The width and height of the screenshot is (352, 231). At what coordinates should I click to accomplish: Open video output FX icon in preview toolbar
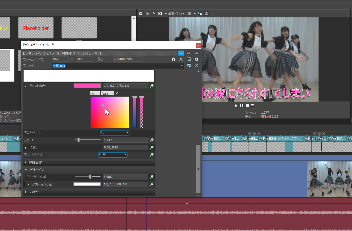point(154,13)
